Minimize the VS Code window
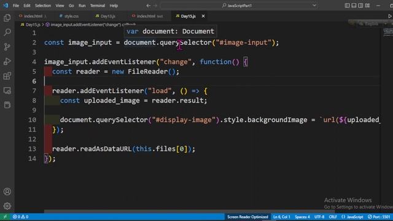 pyautogui.click(x=378, y=6)
